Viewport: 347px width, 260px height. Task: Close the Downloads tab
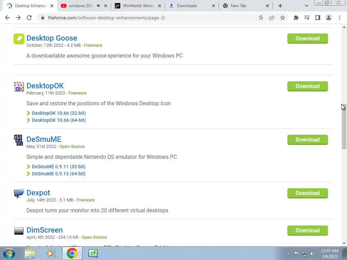click(x=213, y=6)
